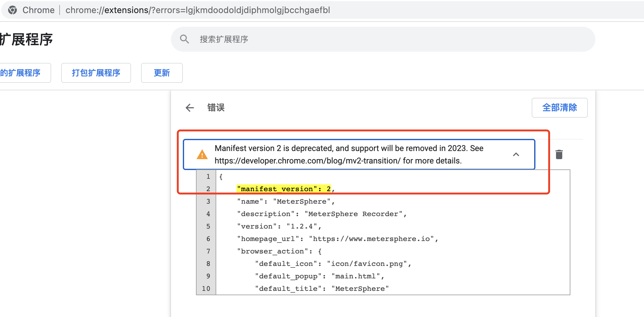Click the search magnifier icon

[184, 39]
